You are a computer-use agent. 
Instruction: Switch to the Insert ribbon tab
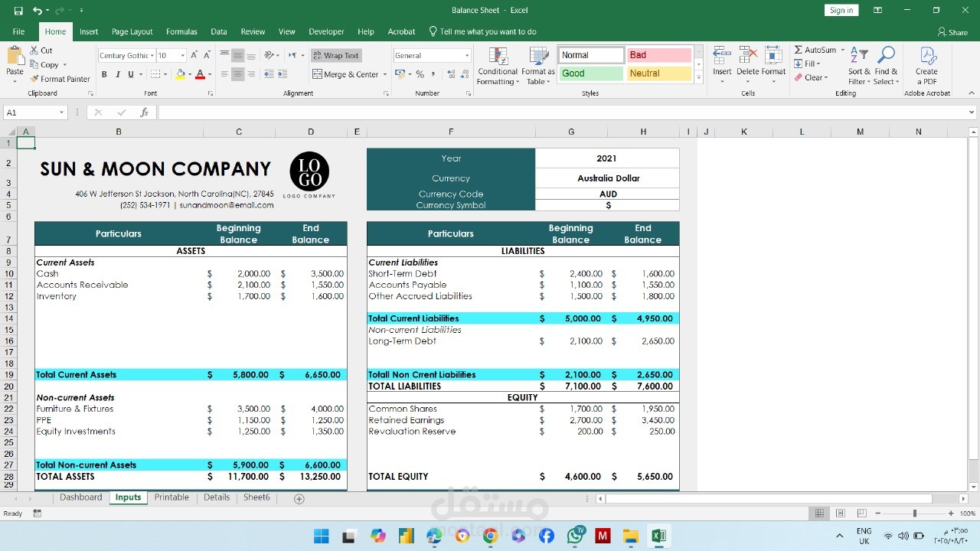pyautogui.click(x=89, y=31)
